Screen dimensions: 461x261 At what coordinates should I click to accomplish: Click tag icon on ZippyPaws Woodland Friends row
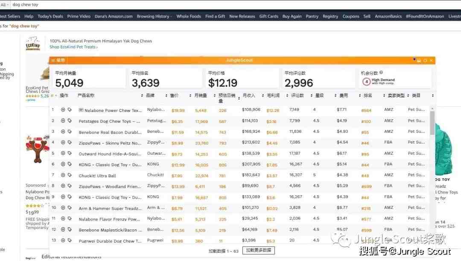tap(70, 186)
